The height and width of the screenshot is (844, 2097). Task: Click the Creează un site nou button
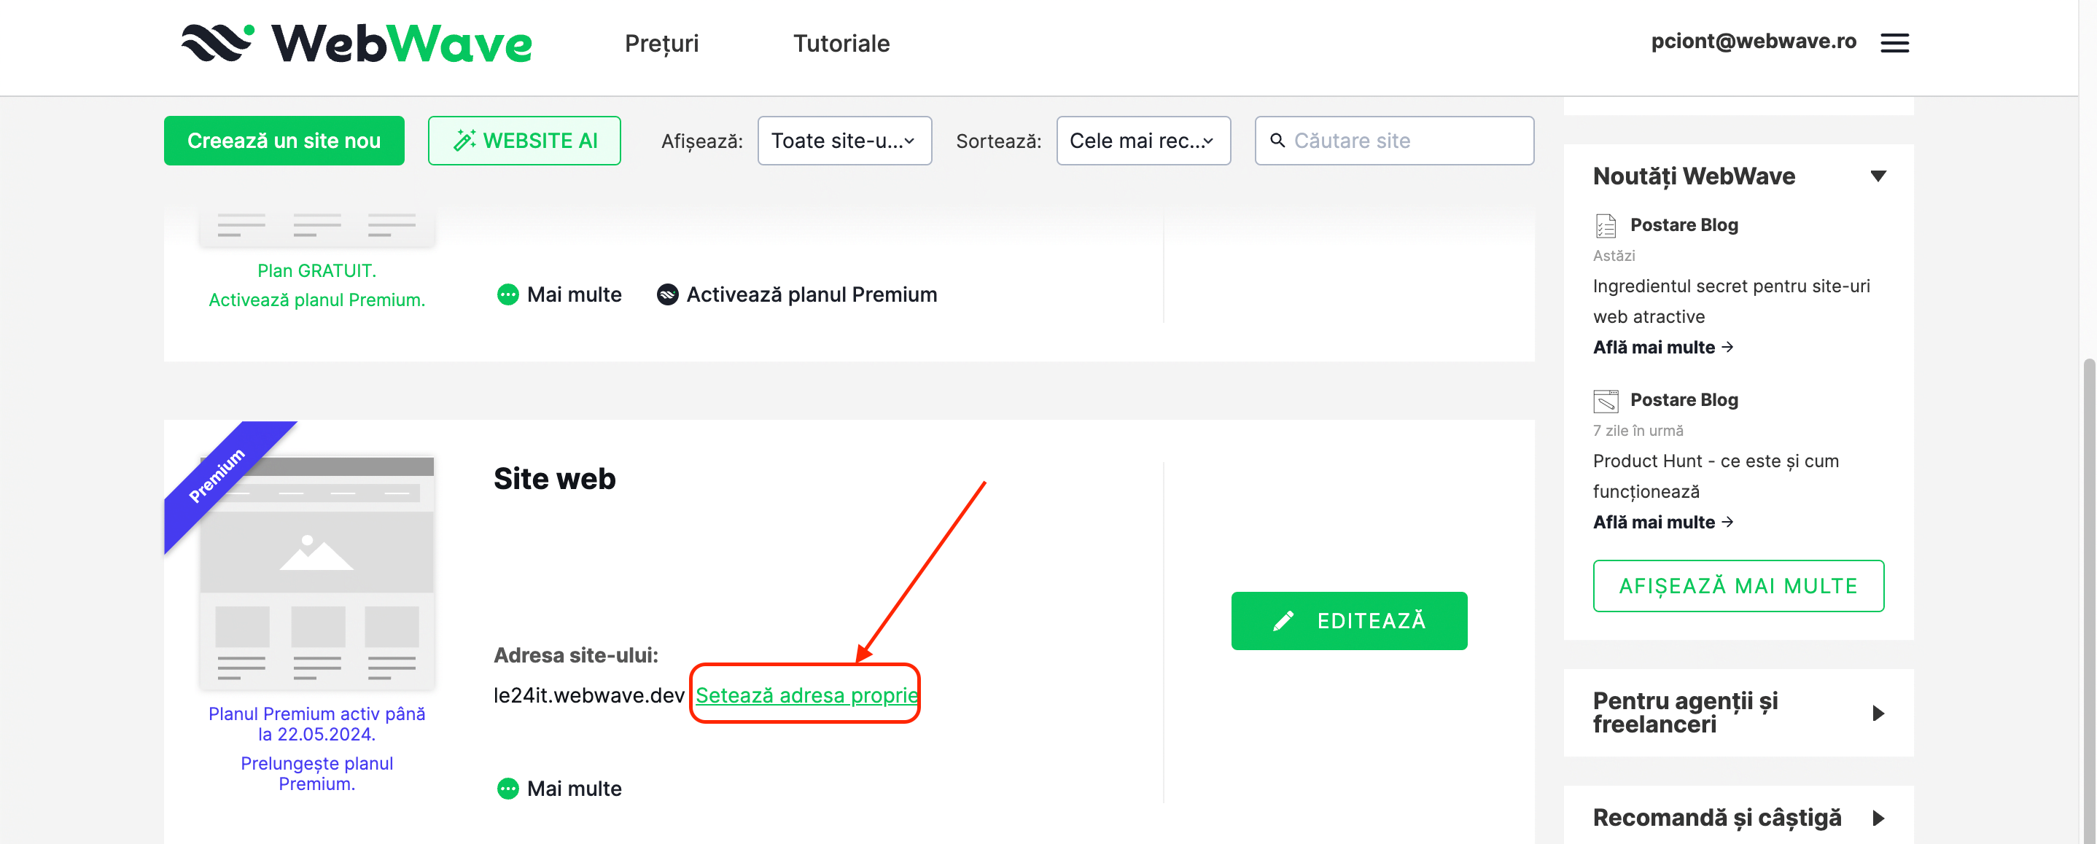click(x=284, y=139)
